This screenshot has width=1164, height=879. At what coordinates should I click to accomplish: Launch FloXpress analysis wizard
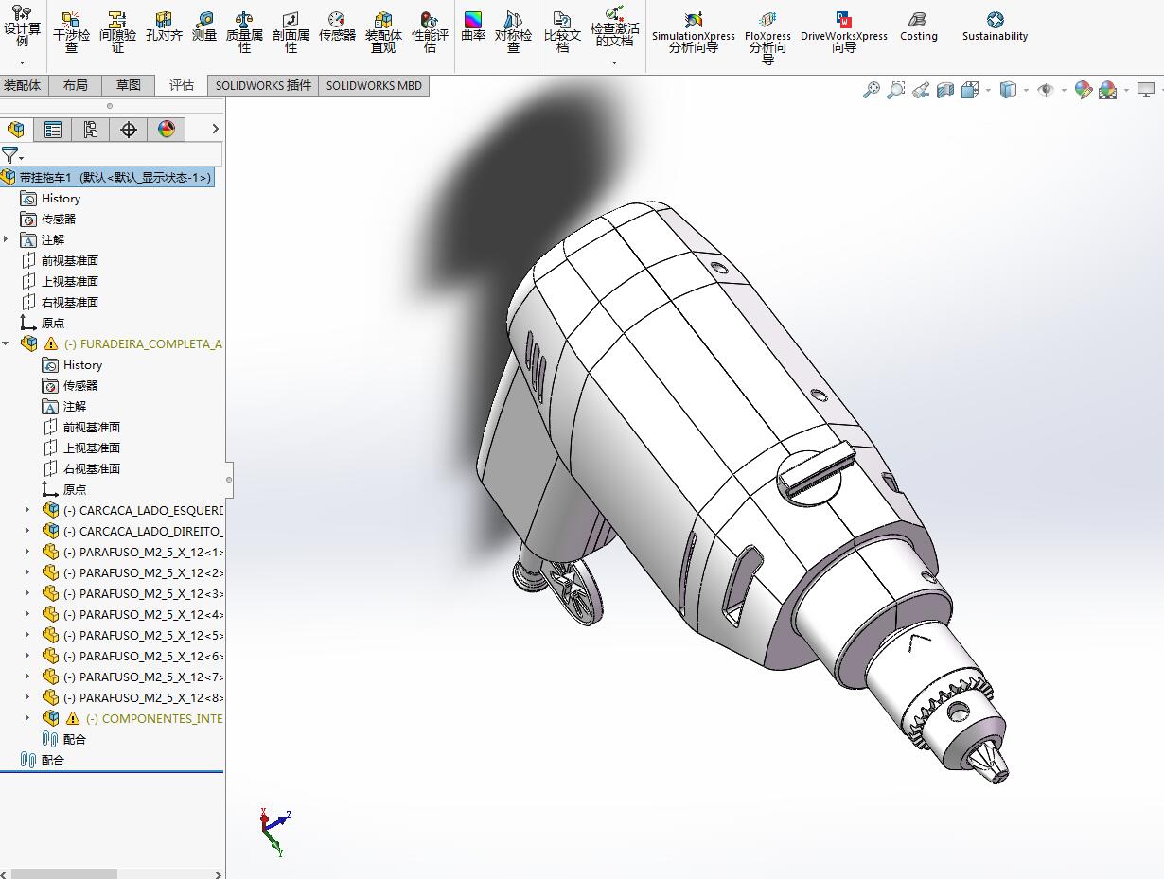pos(767,37)
